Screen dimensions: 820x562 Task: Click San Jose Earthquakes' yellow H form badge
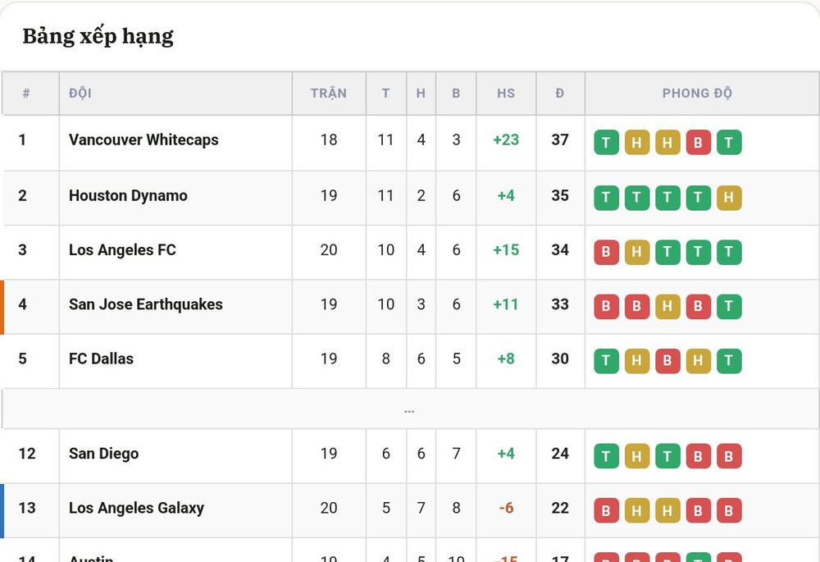tap(667, 307)
